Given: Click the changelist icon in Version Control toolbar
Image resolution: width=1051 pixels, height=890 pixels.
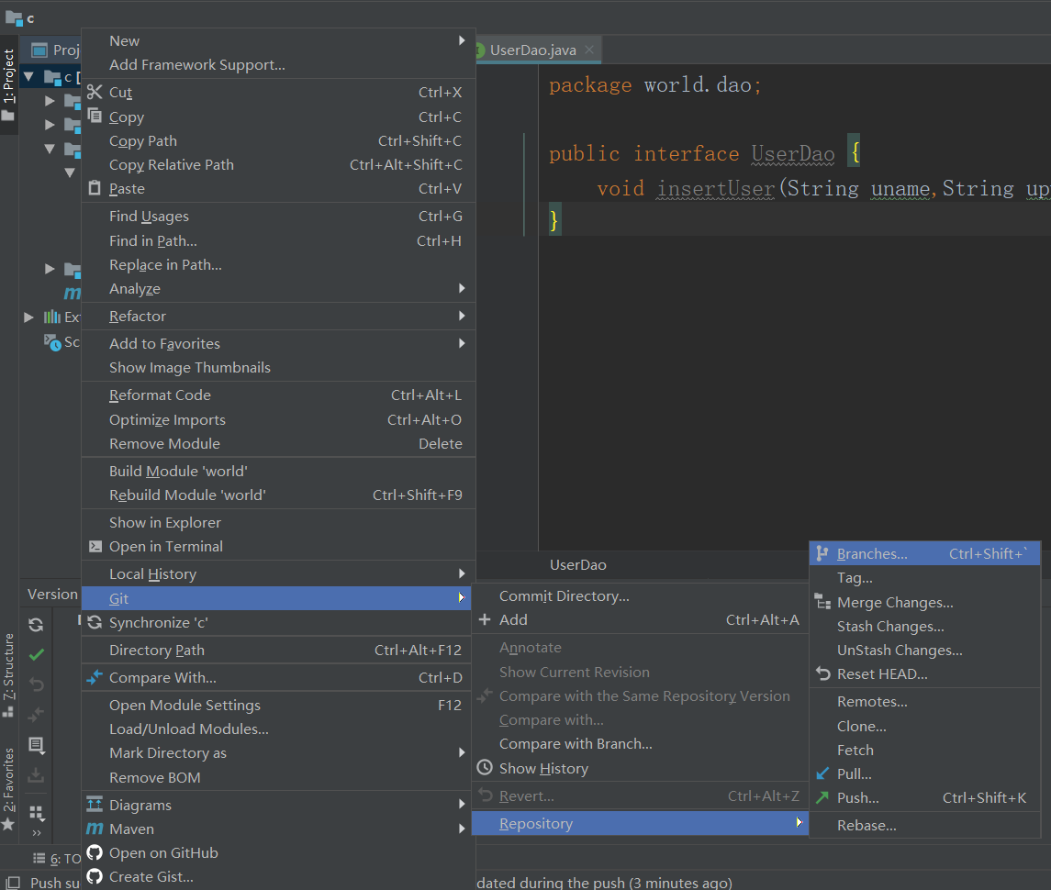Looking at the screenshot, I should [x=37, y=744].
